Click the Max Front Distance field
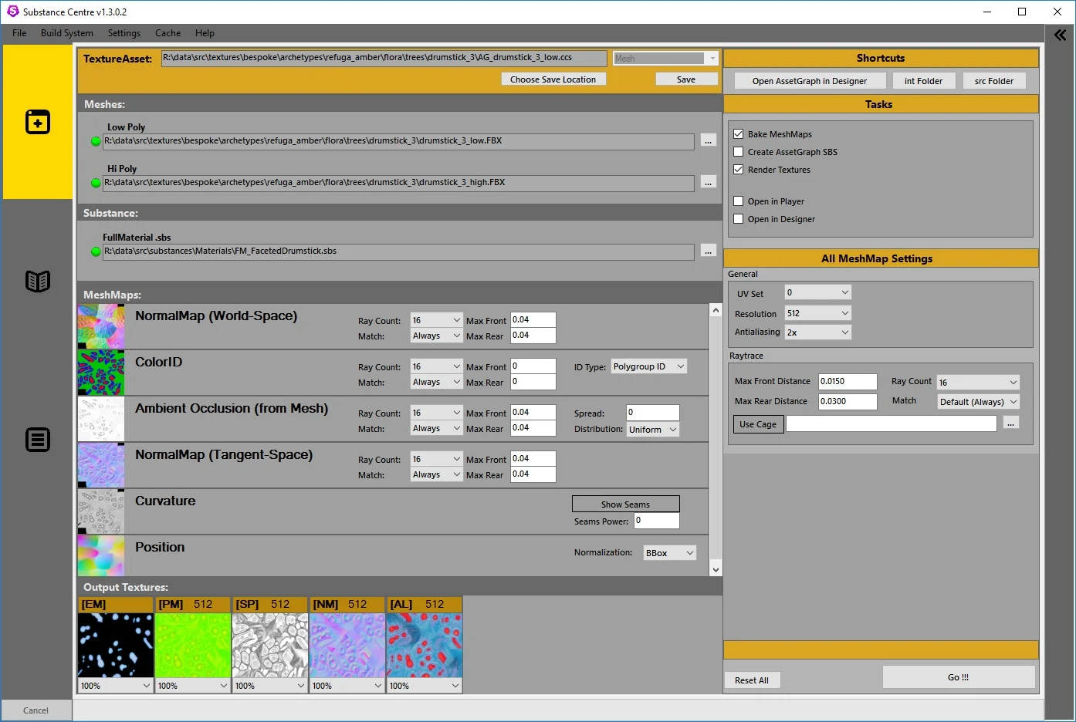This screenshot has width=1076, height=722. click(848, 382)
